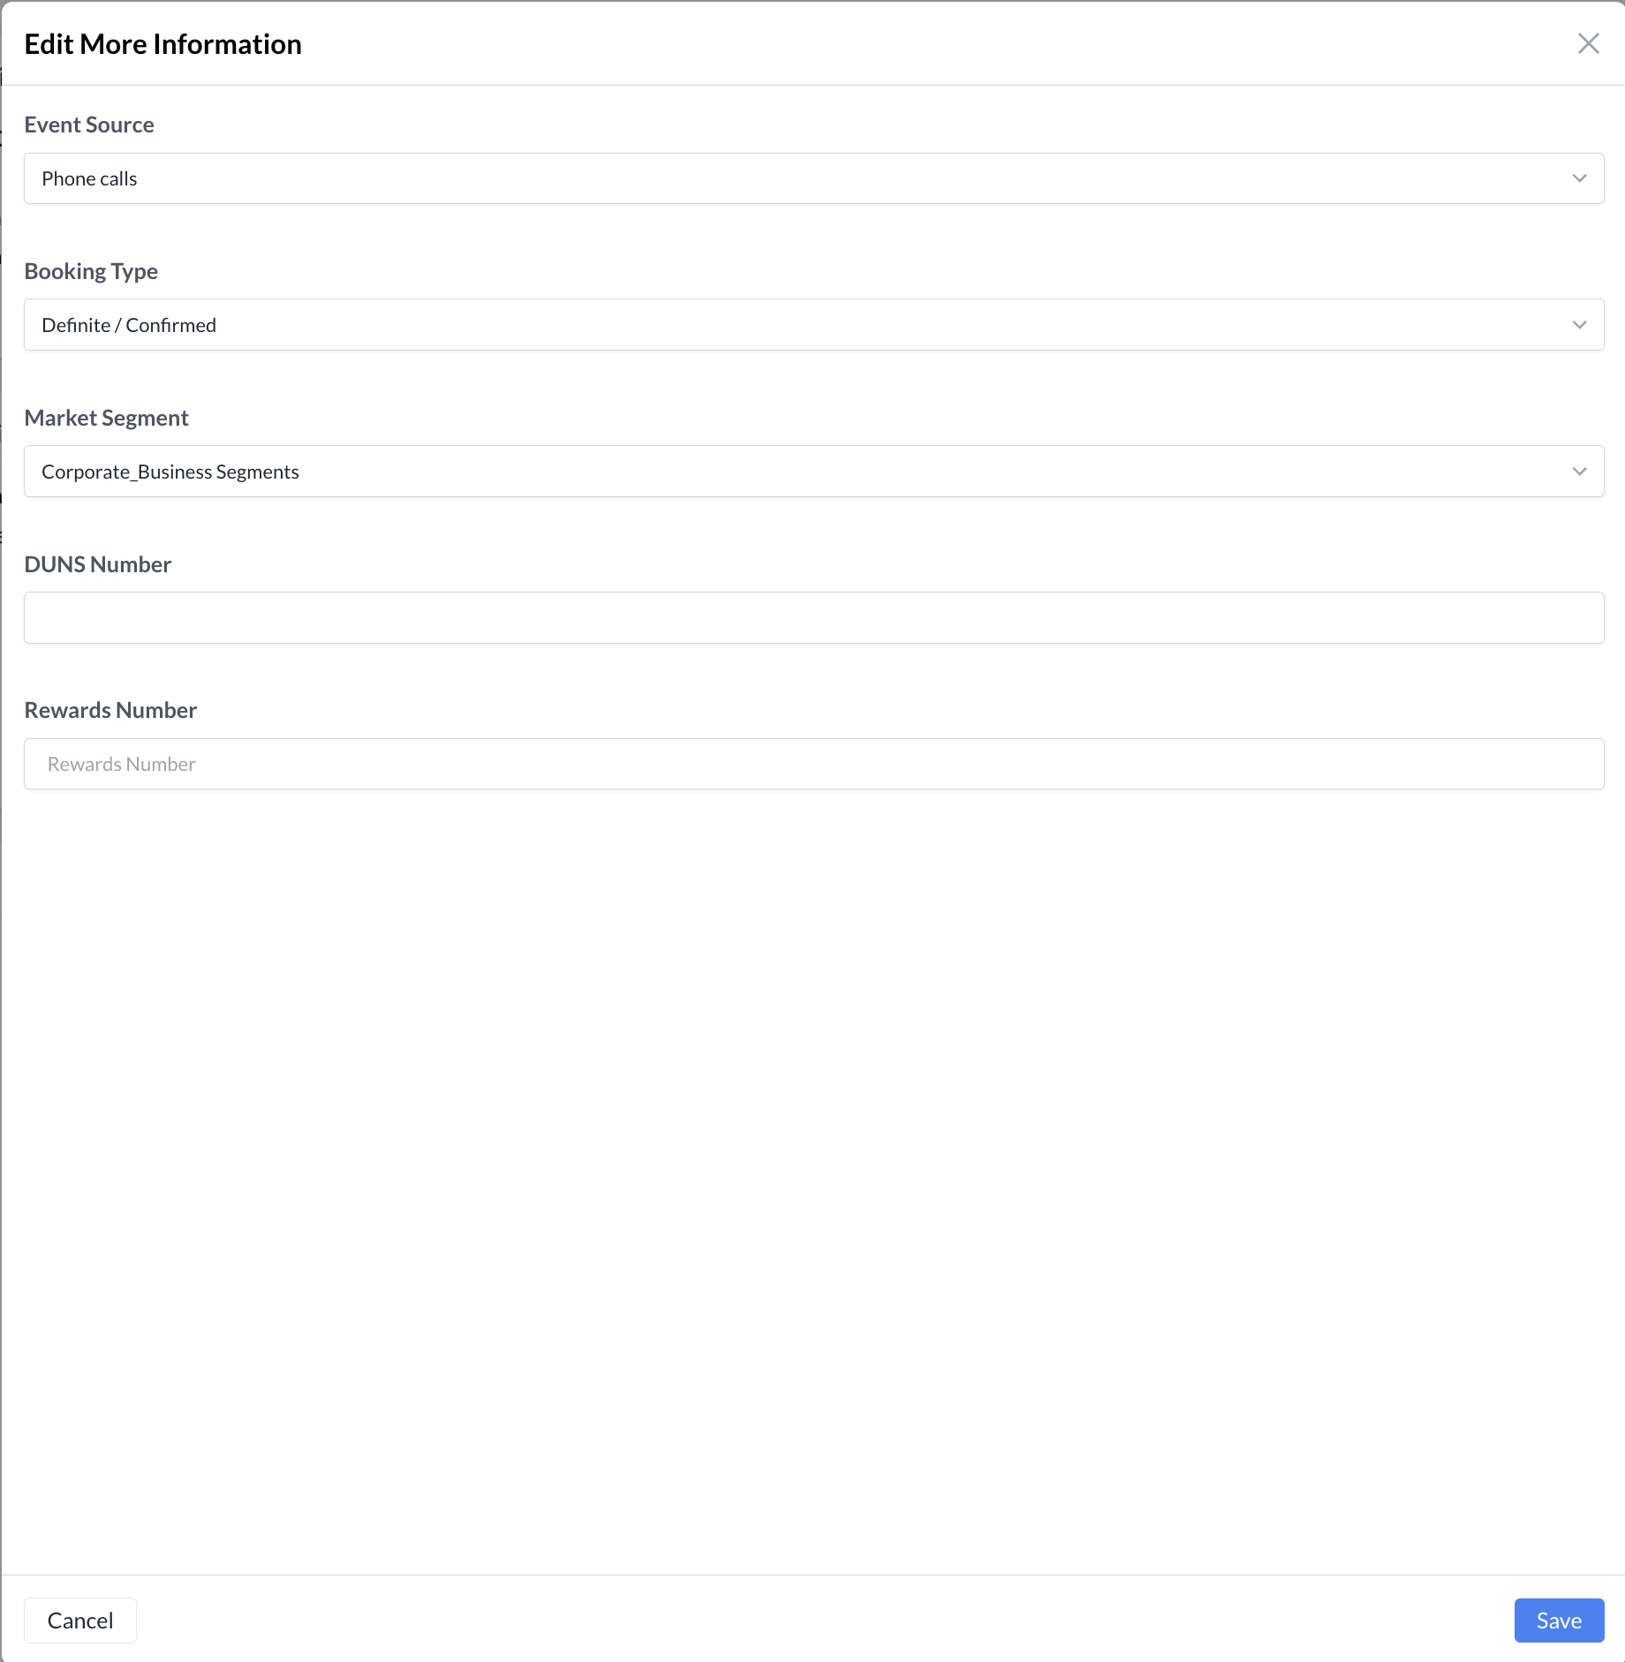Click the 'Corporate_Business Segments' selected value
The width and height of the screenshot is (1625, 1662).
[170, 472]
